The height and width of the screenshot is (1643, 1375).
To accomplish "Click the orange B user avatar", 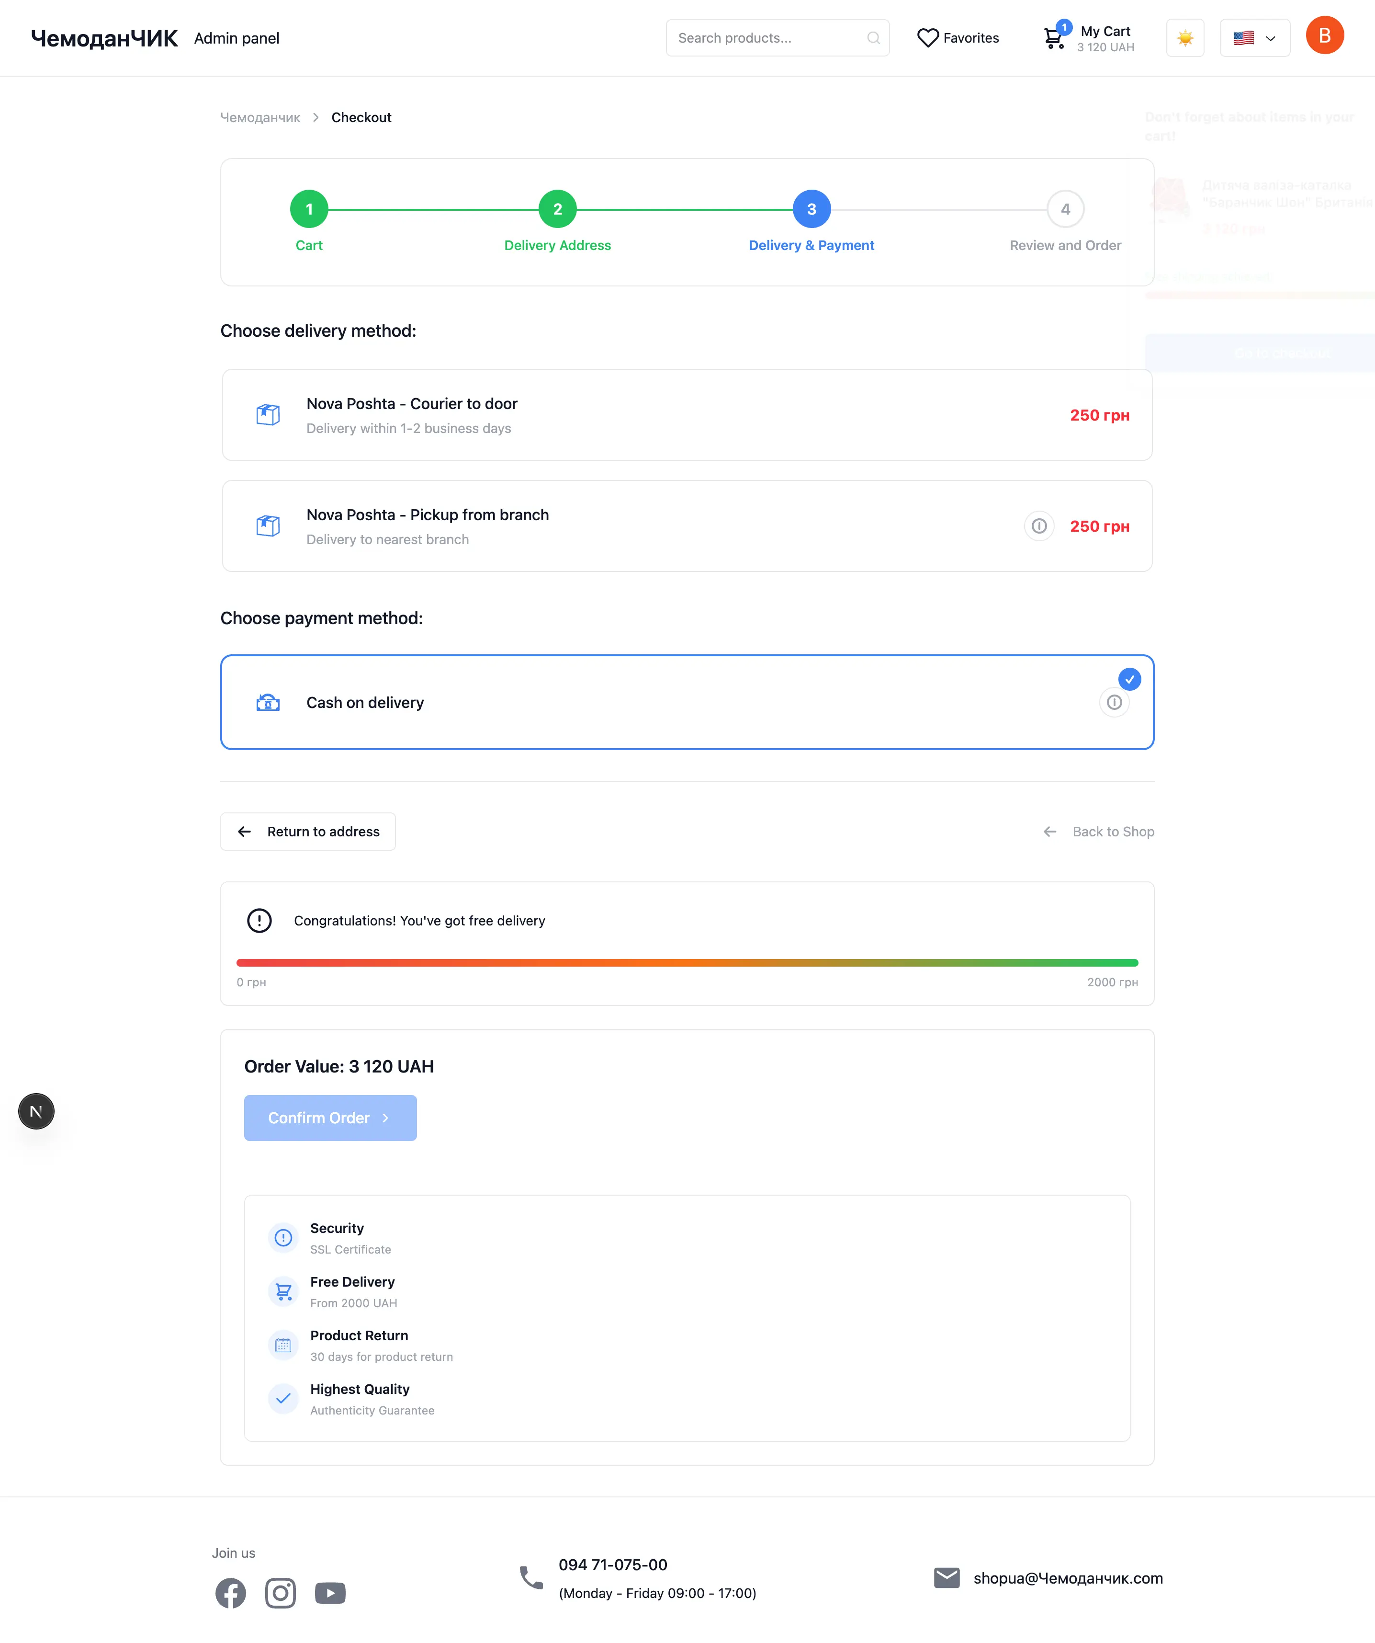I will click(1324, 36).
